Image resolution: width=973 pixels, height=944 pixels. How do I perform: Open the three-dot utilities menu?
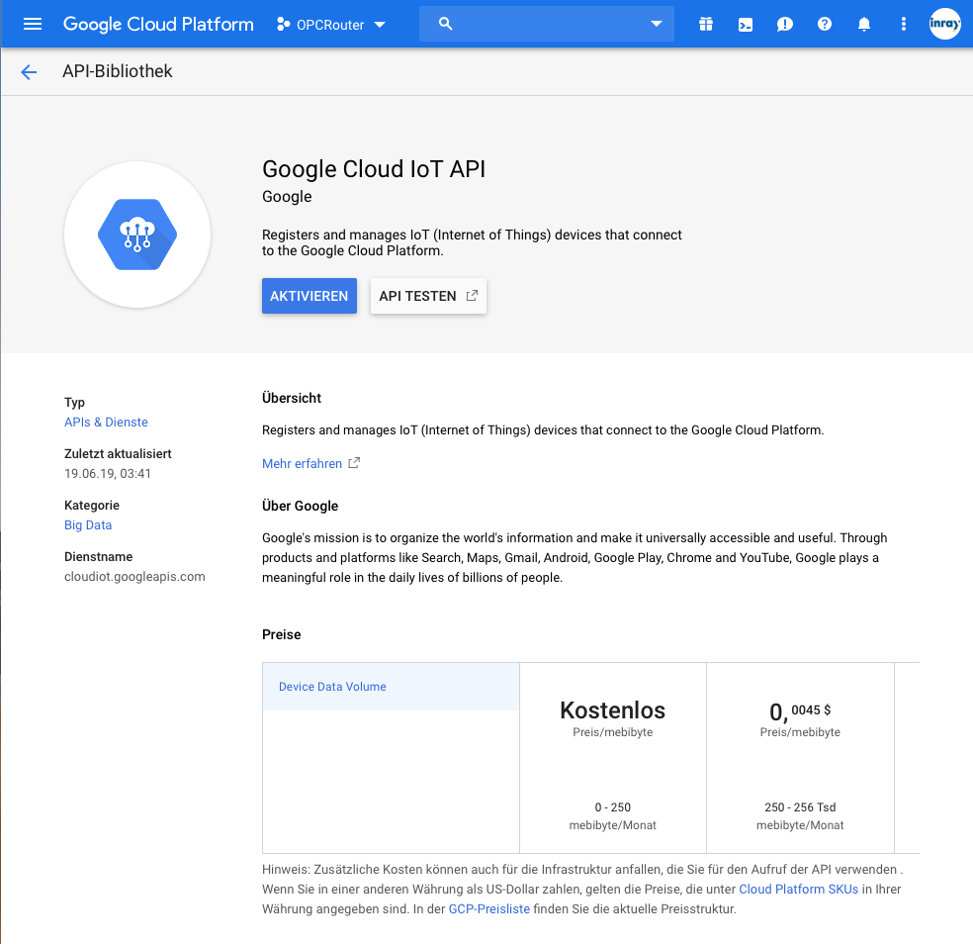point(903,24)
